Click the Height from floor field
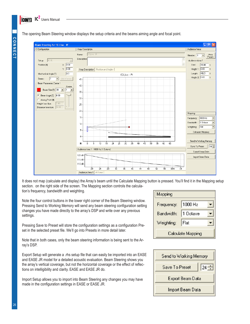250x324 pixels. (60, 103)
